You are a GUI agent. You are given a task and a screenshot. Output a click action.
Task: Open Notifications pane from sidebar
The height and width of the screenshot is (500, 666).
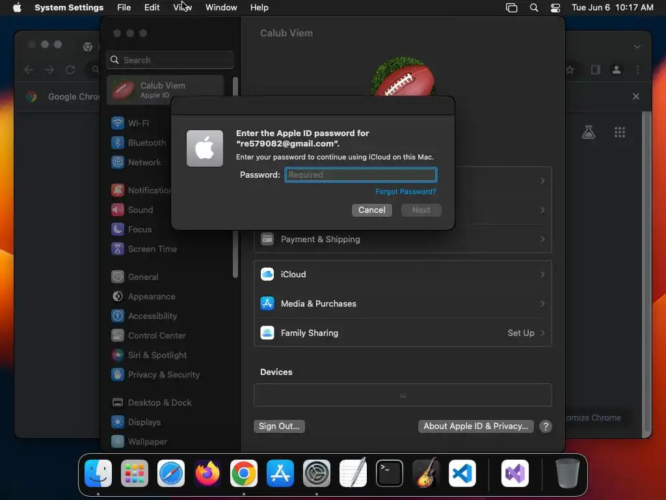pyautogui.click(x=140, y=190)
